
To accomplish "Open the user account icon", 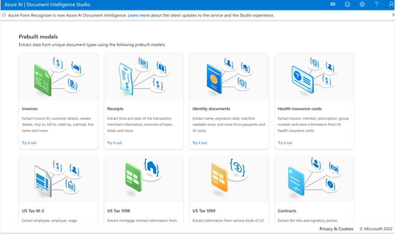I will (391, 4).
